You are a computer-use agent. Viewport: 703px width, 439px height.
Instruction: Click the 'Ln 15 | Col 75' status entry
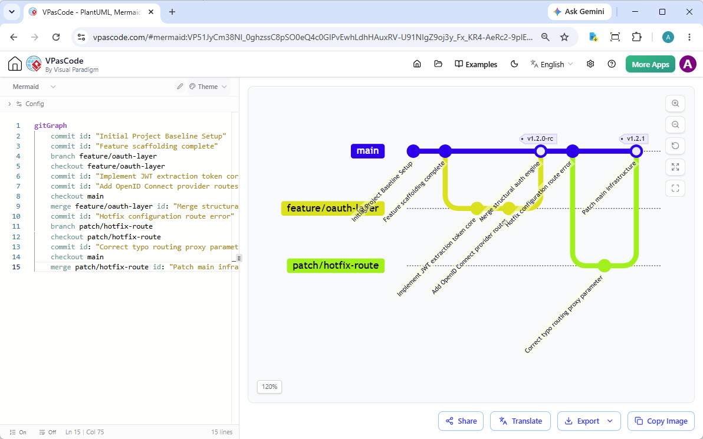[85, 433]
